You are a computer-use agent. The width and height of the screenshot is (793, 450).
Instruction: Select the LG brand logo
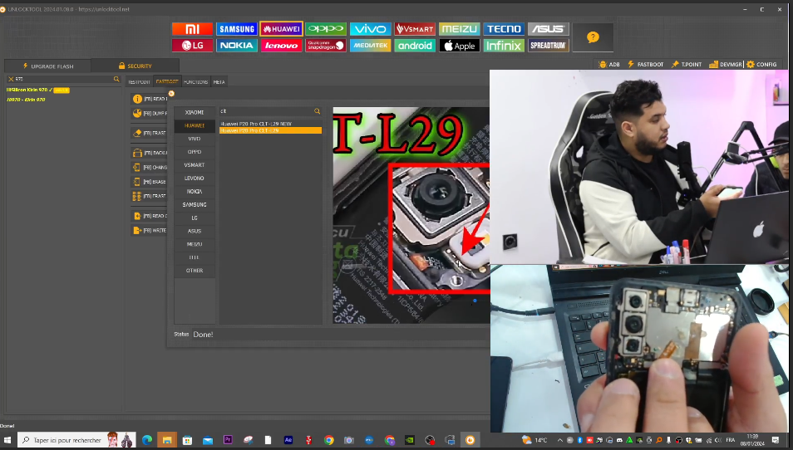click(192, 46)
